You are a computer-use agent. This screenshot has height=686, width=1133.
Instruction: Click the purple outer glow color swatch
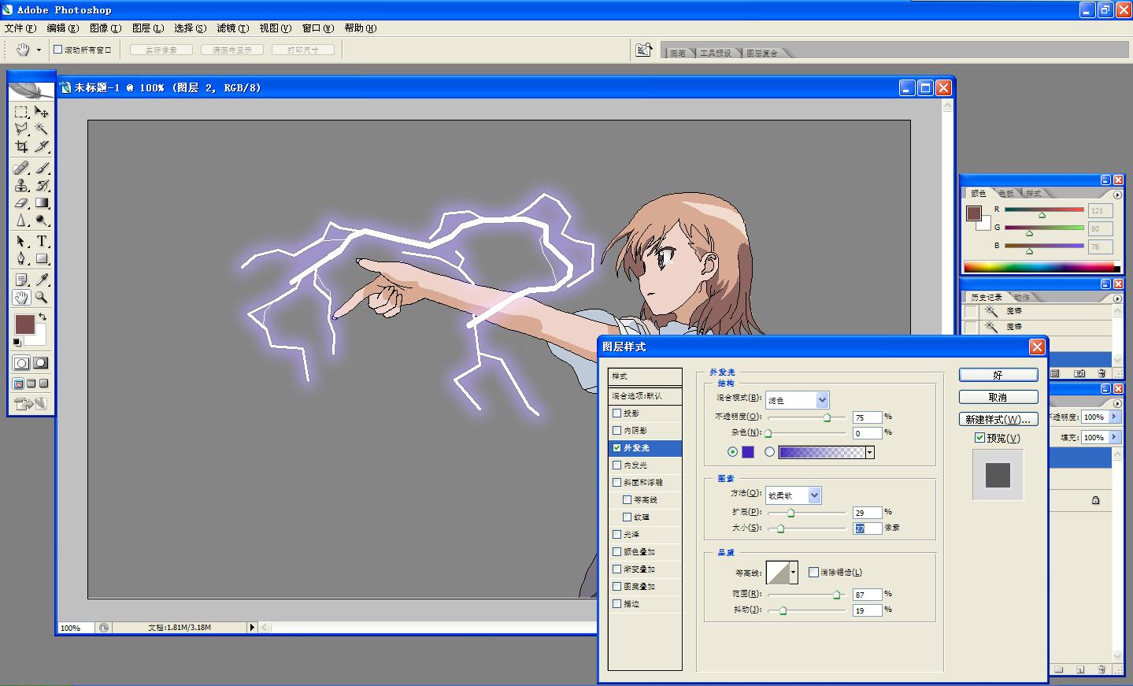click(x=748, y=452)
